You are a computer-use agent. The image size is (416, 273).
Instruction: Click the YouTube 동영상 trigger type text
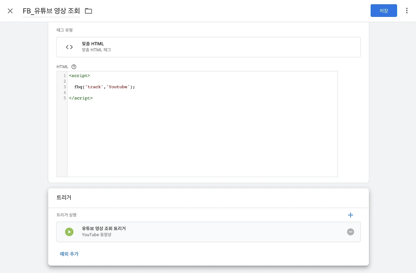(x=97, y=235)
